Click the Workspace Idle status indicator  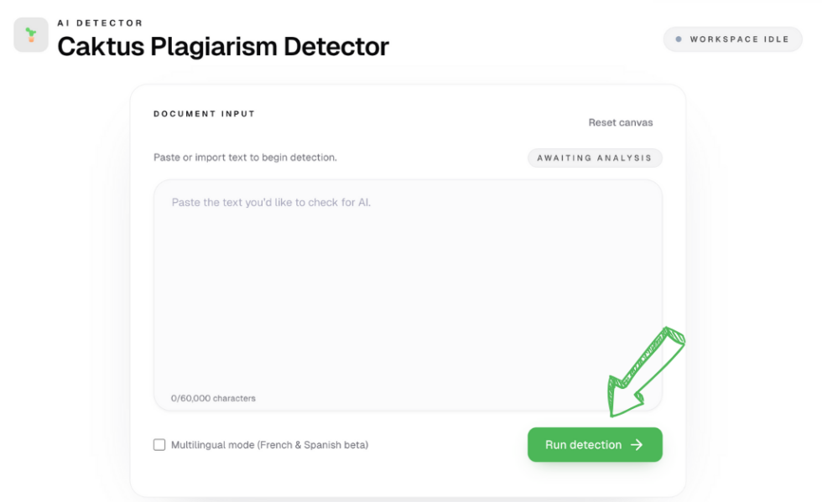[x=732, y=39]
